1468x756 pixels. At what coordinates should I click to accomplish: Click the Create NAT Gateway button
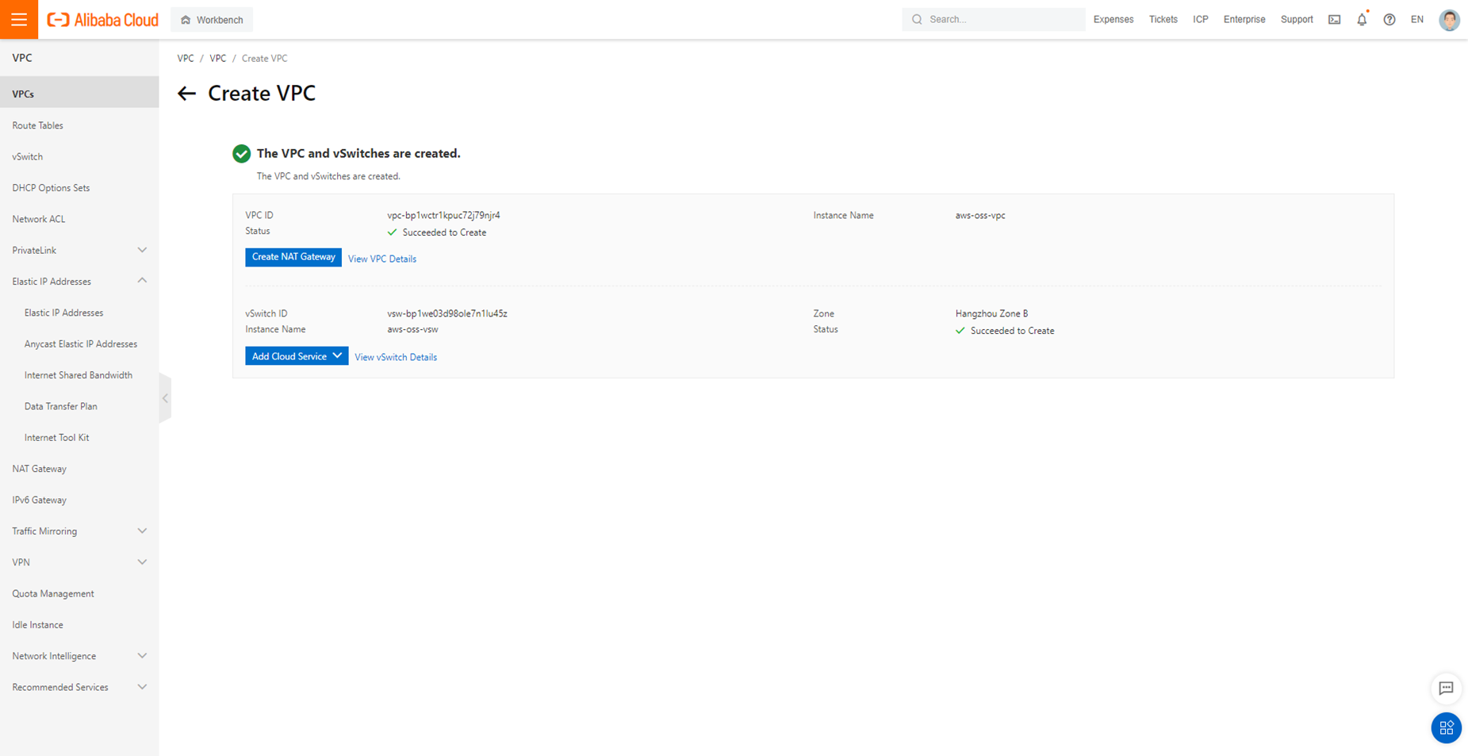(x=293, y=257)
